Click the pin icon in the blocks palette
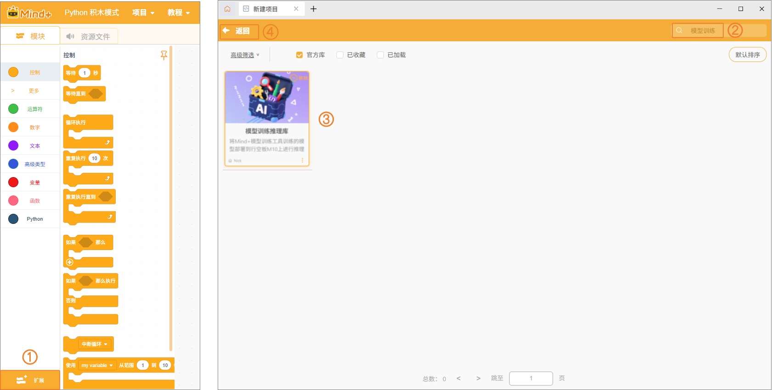 [164, 56]
